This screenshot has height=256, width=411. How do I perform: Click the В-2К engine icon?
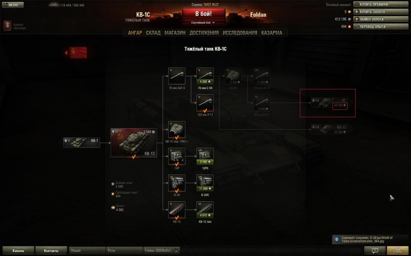[x=177, y=183]
